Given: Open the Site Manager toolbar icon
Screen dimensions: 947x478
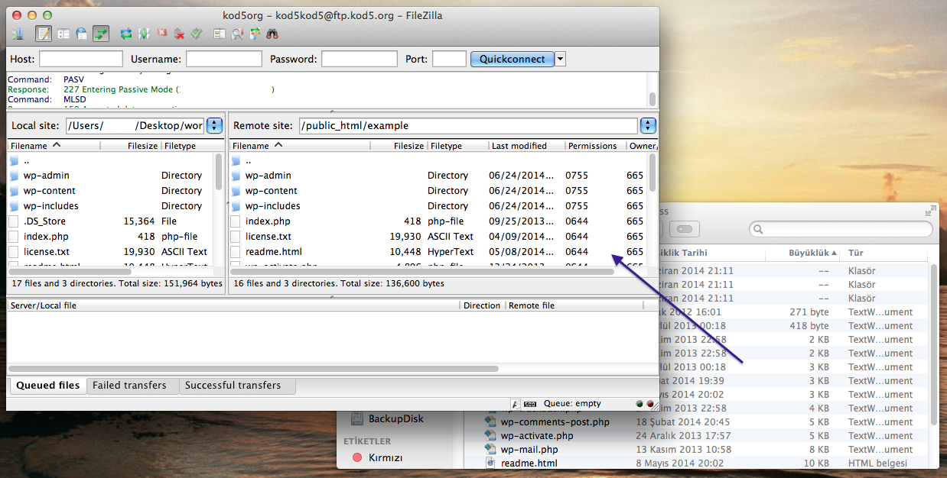Looking at the screenshot, I should point(17,34).
